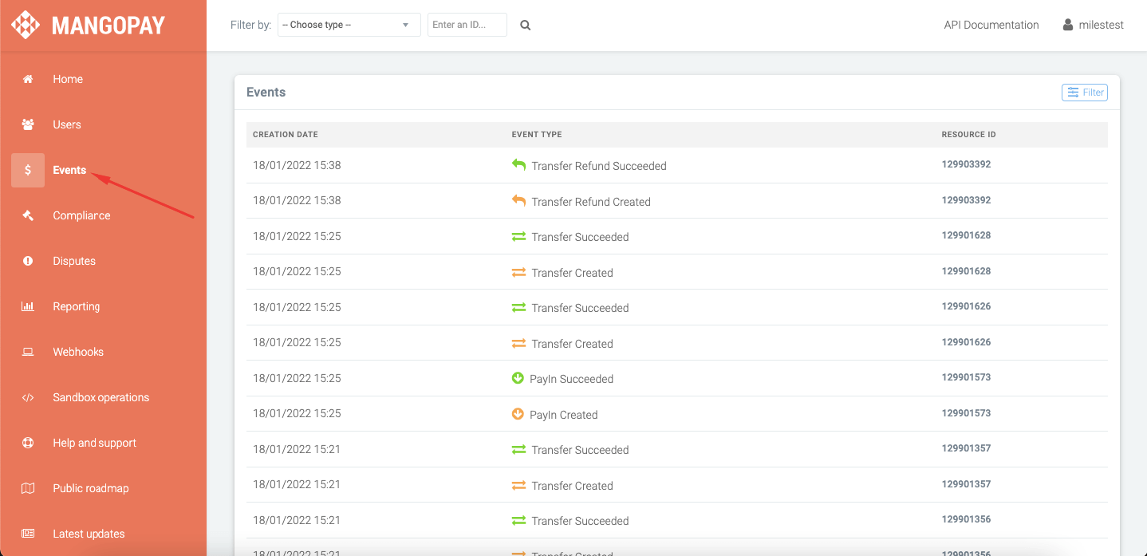
Task: Click the 'Enter an ID' input field
Action: point(467,25)
